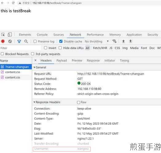This screenshot has height=153, width=161.
Task: Activate the inspect element picker icon
Action: 3,35
